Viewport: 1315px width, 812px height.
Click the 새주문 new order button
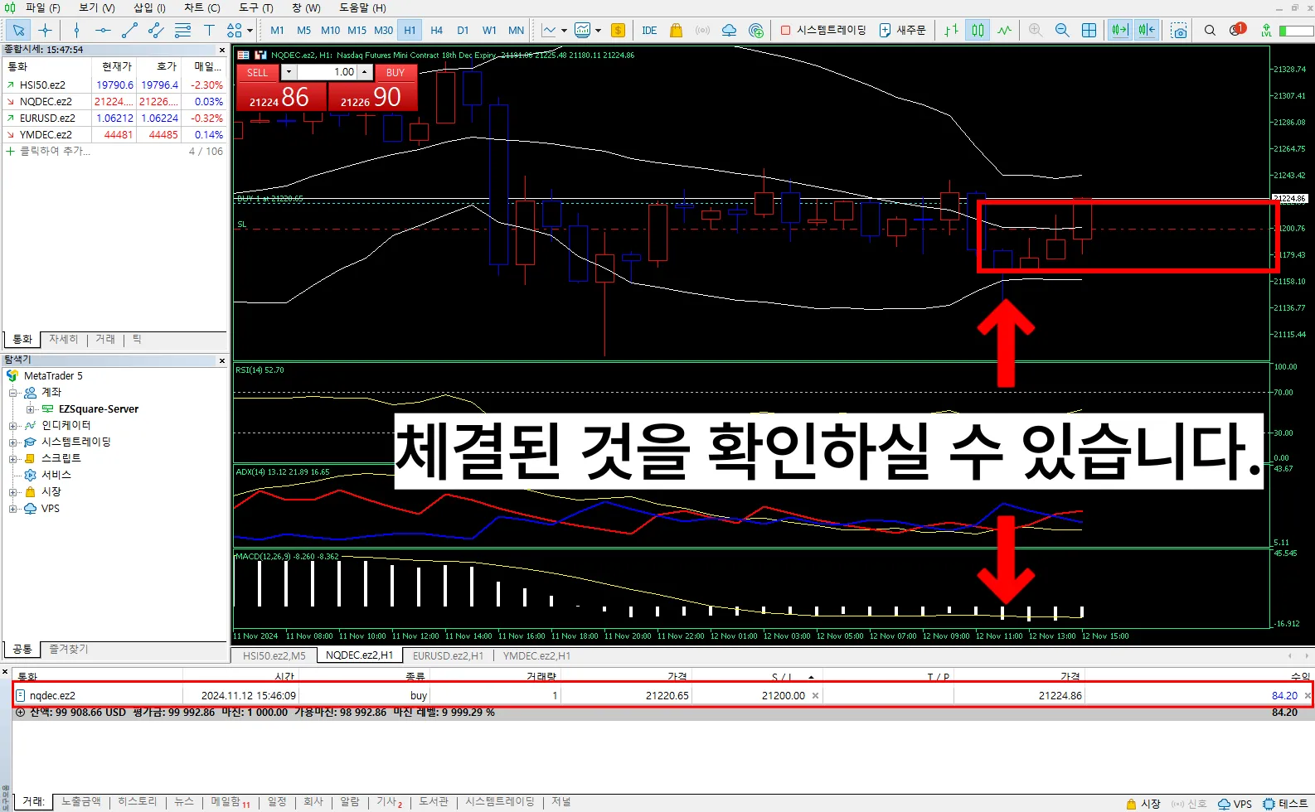902,30
